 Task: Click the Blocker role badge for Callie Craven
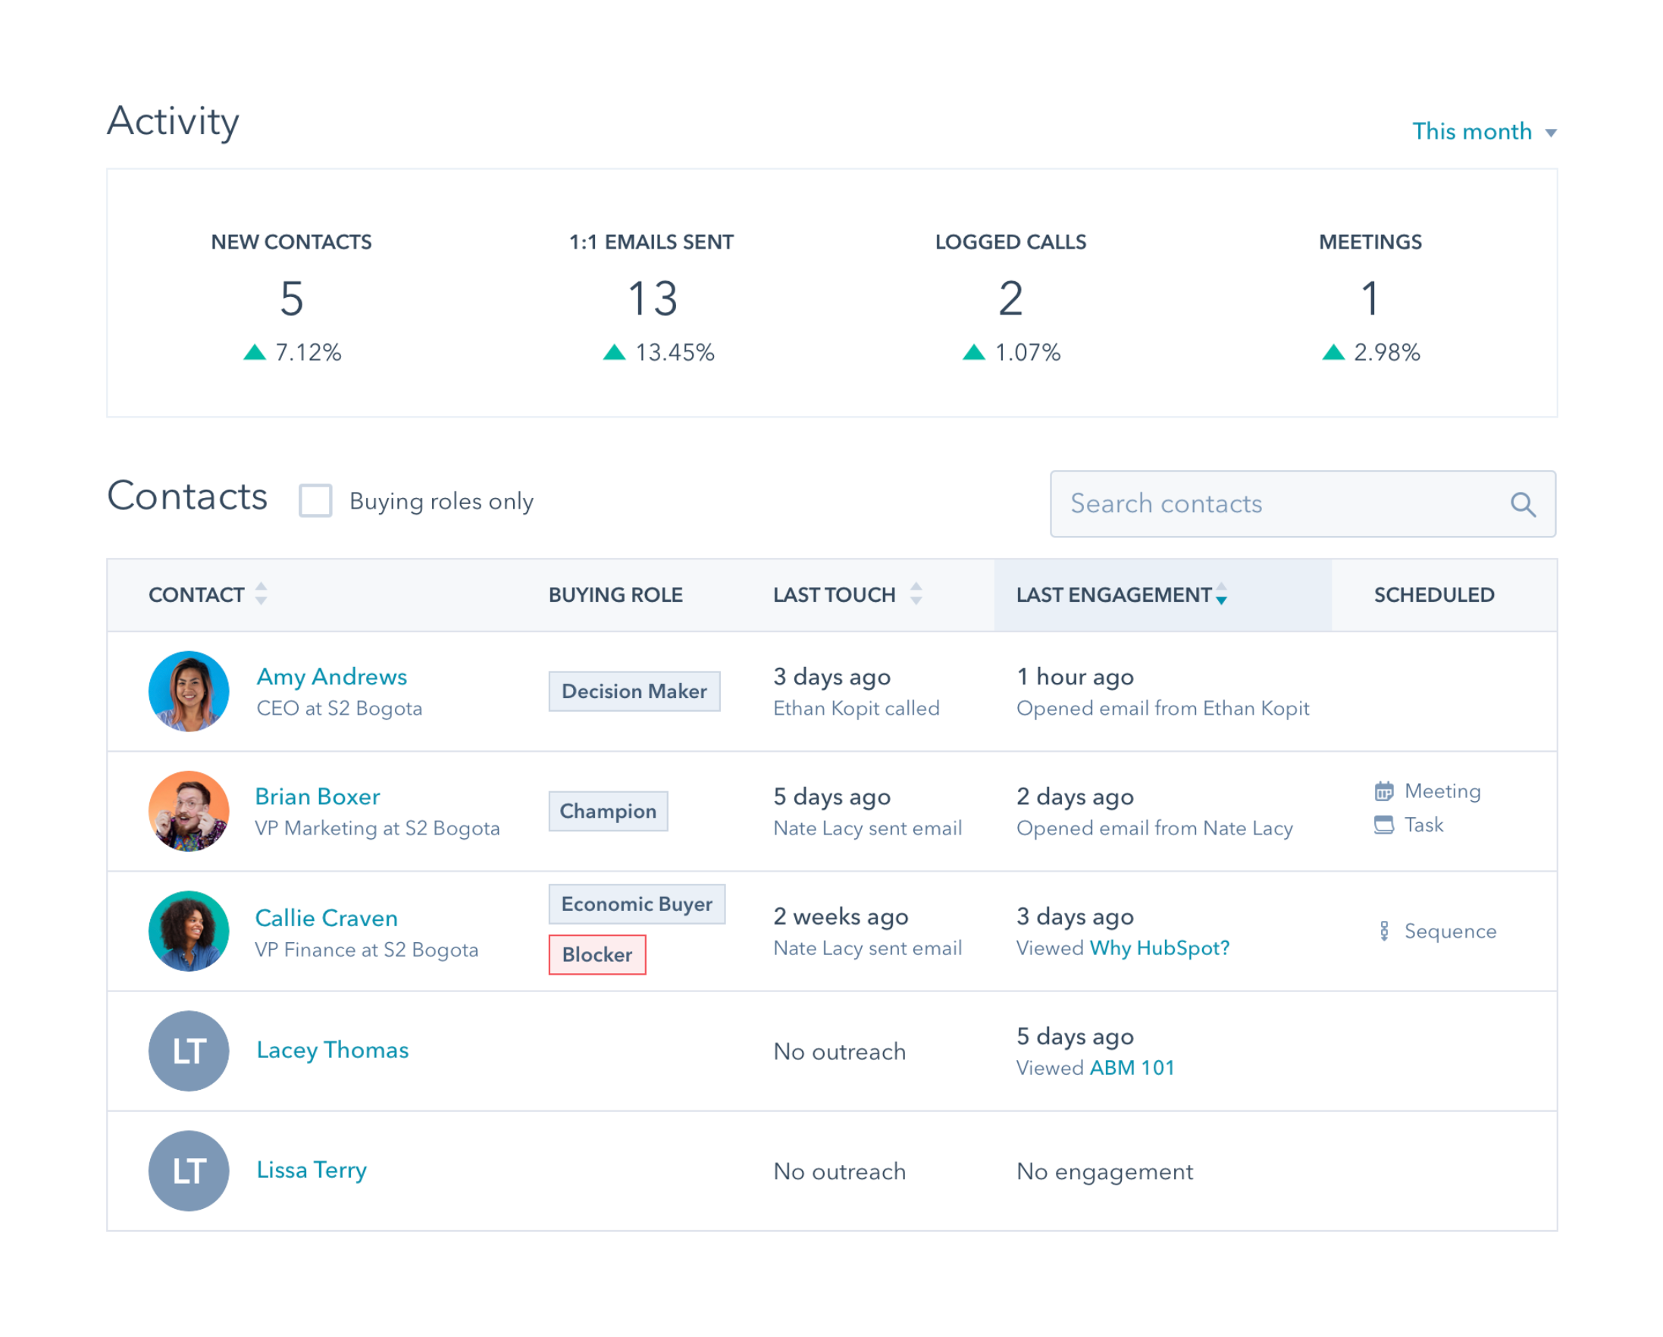click(597, 955)
